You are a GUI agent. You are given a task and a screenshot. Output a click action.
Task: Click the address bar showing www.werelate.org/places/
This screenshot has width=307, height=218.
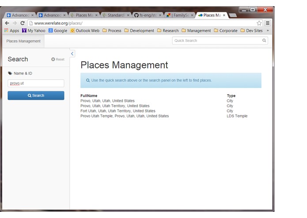(145, 23)
